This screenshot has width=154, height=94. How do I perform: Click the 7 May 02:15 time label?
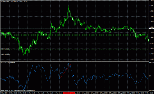140,93
